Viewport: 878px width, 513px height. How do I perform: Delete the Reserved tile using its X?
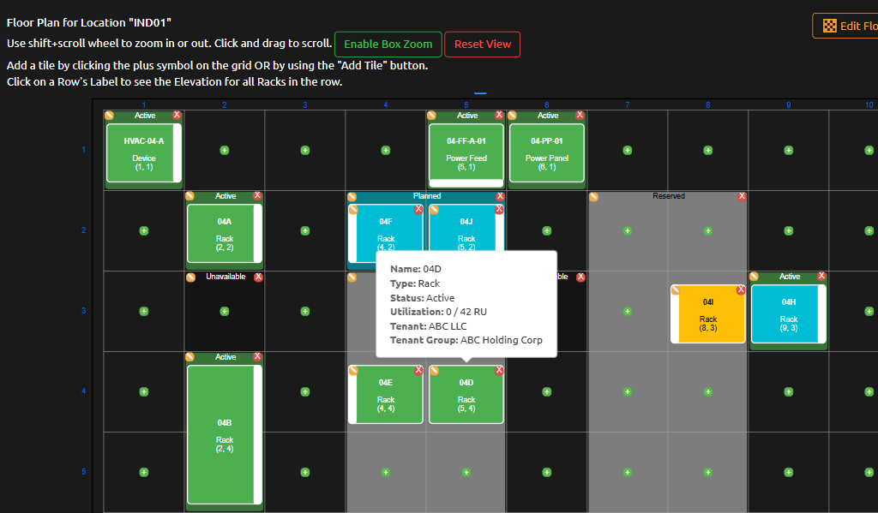coord(743,196)
